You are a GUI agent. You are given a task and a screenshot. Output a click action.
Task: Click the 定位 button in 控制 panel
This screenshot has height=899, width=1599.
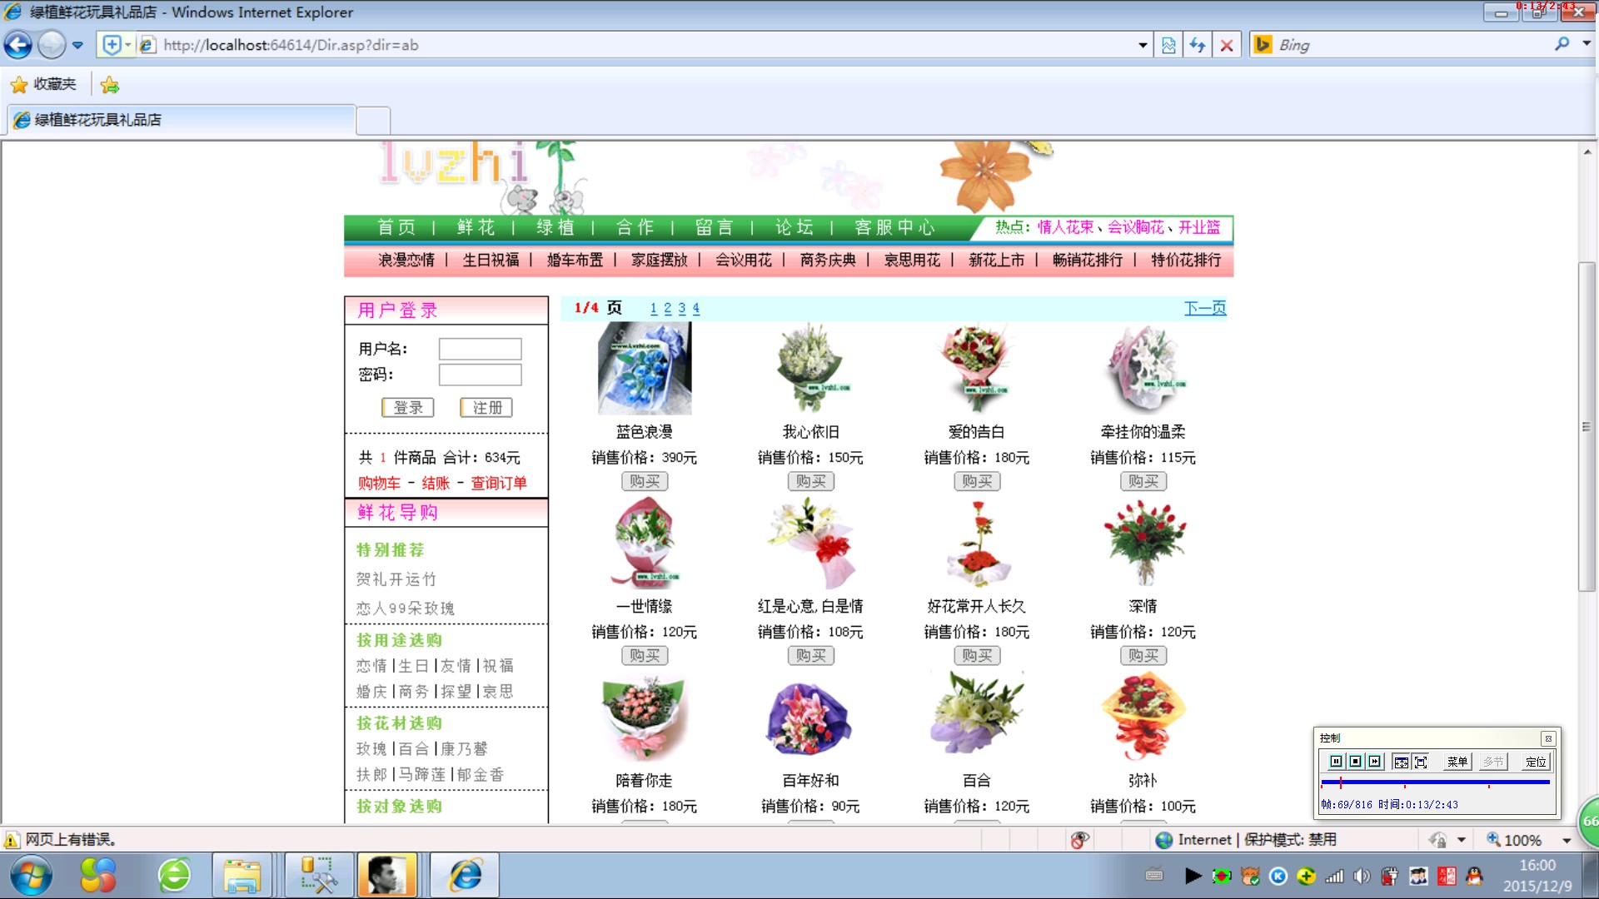pos(1536,762)
